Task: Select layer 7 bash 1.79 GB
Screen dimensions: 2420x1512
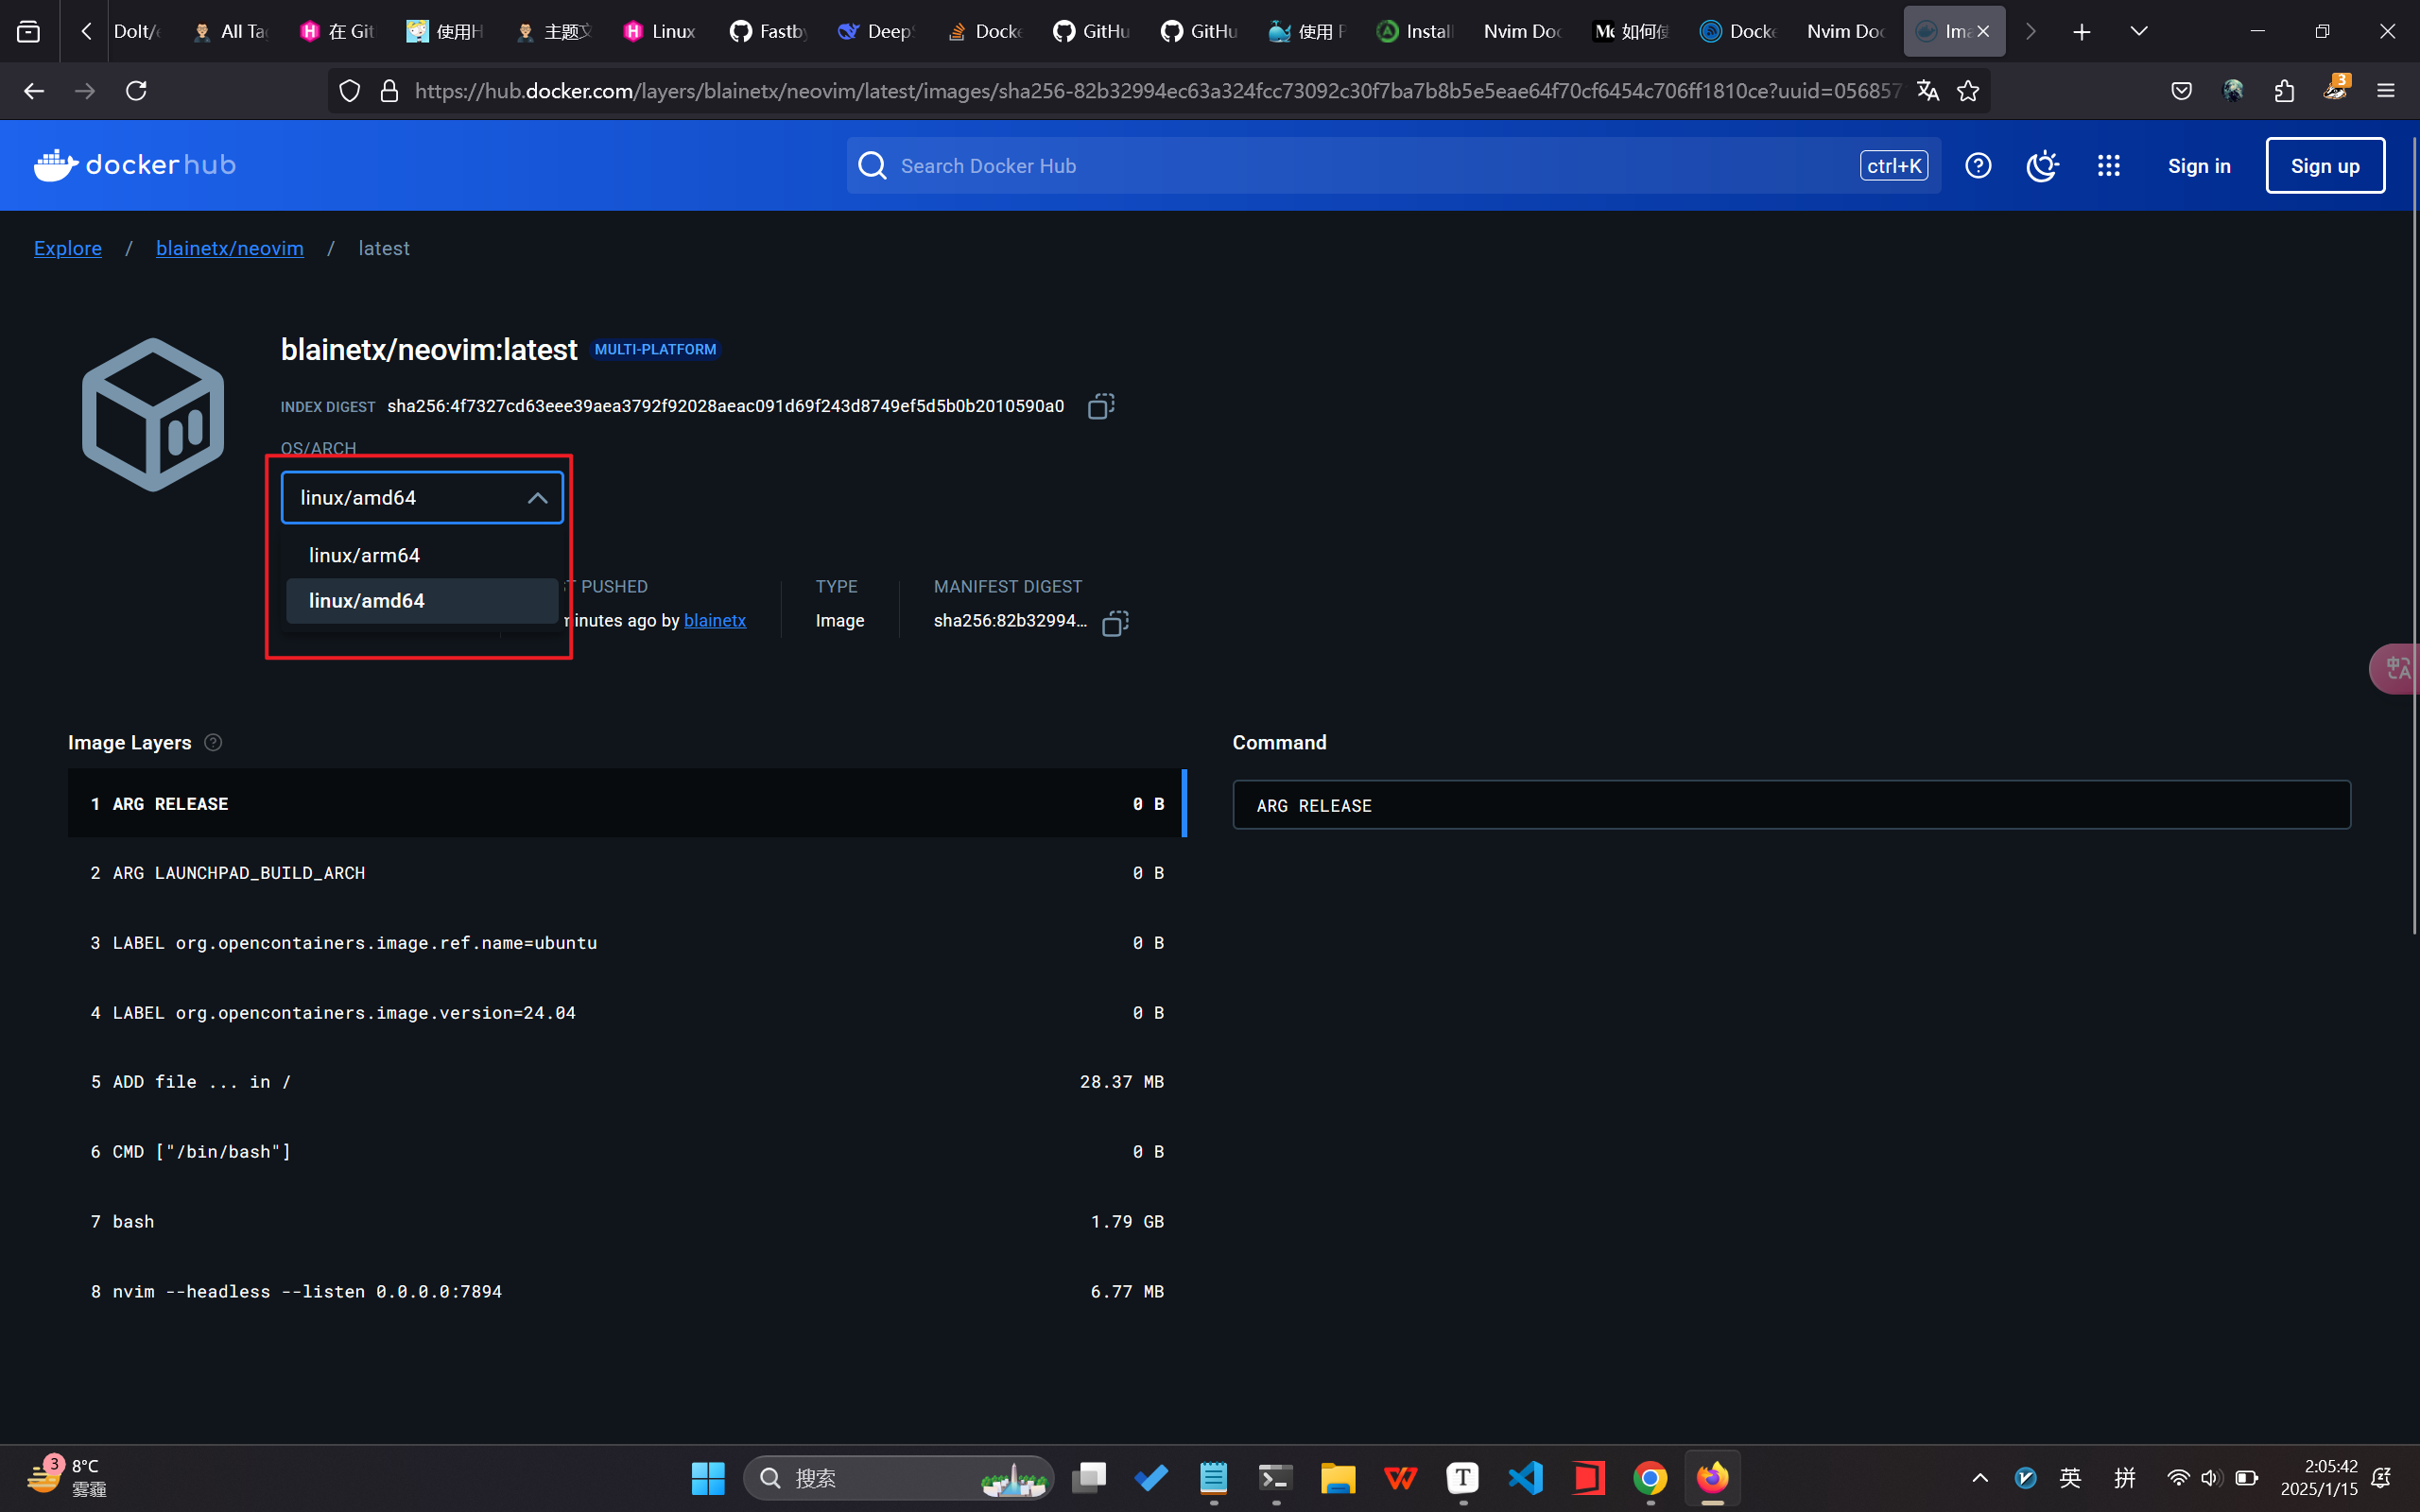Action: [x=626, y=1222]
